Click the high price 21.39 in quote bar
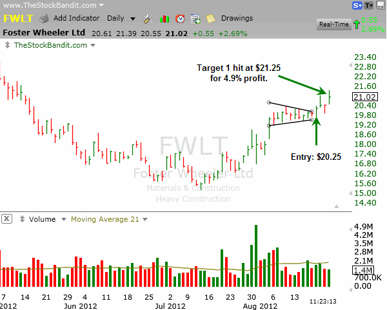This screenshot has height=310, width=387. [126, 34]
